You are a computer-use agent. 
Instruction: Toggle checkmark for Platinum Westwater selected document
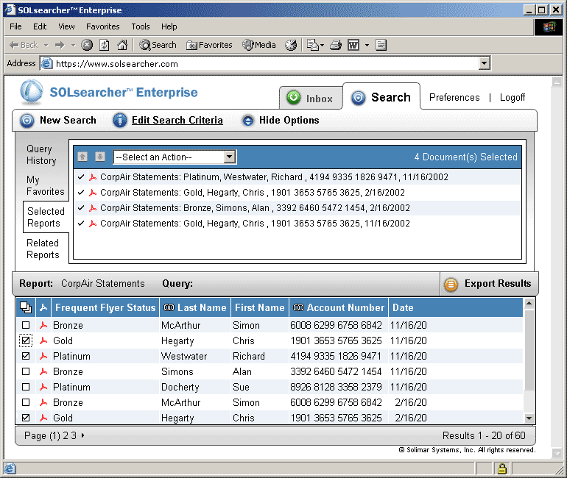pyautogui.click(x=81, y=177)
